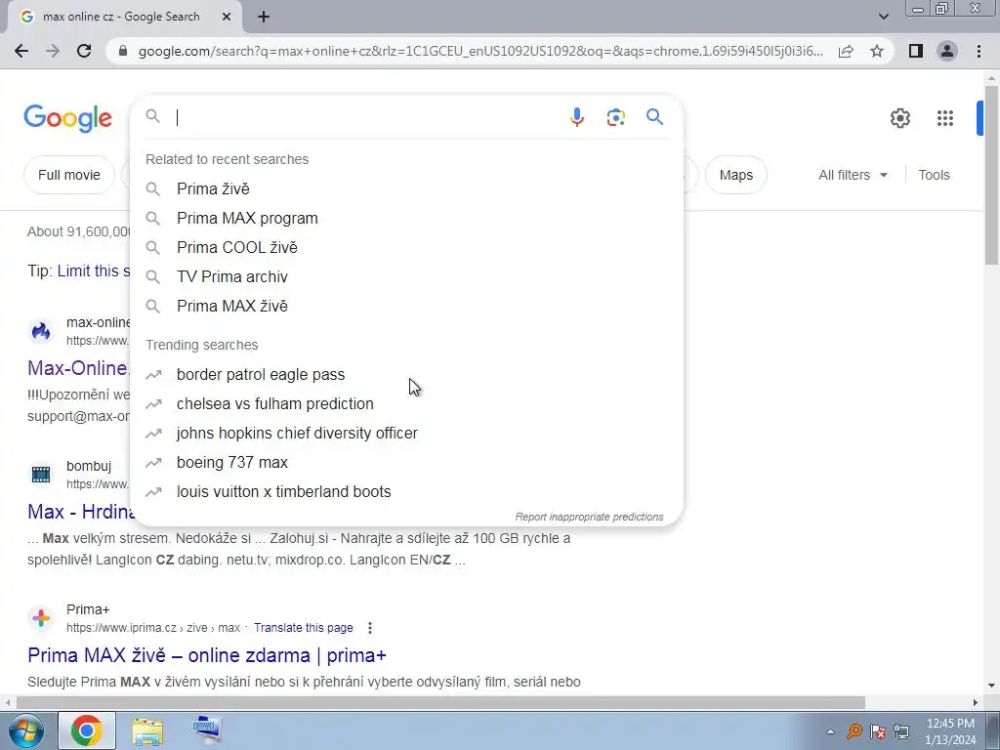Focus the Google search input field
Screen dimensions: 1000x750
367,117
